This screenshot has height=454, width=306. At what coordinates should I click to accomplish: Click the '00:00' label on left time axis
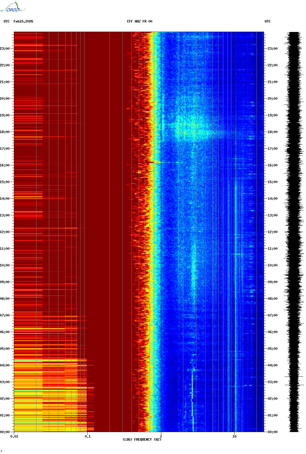point(5,432)
